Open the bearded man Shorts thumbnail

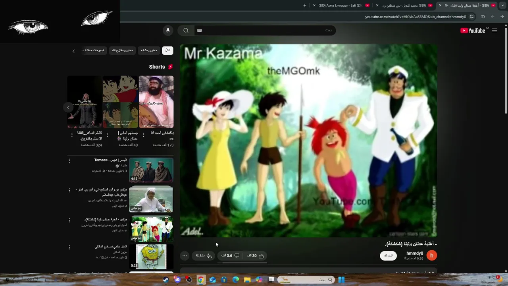click(x=156, y=102)
